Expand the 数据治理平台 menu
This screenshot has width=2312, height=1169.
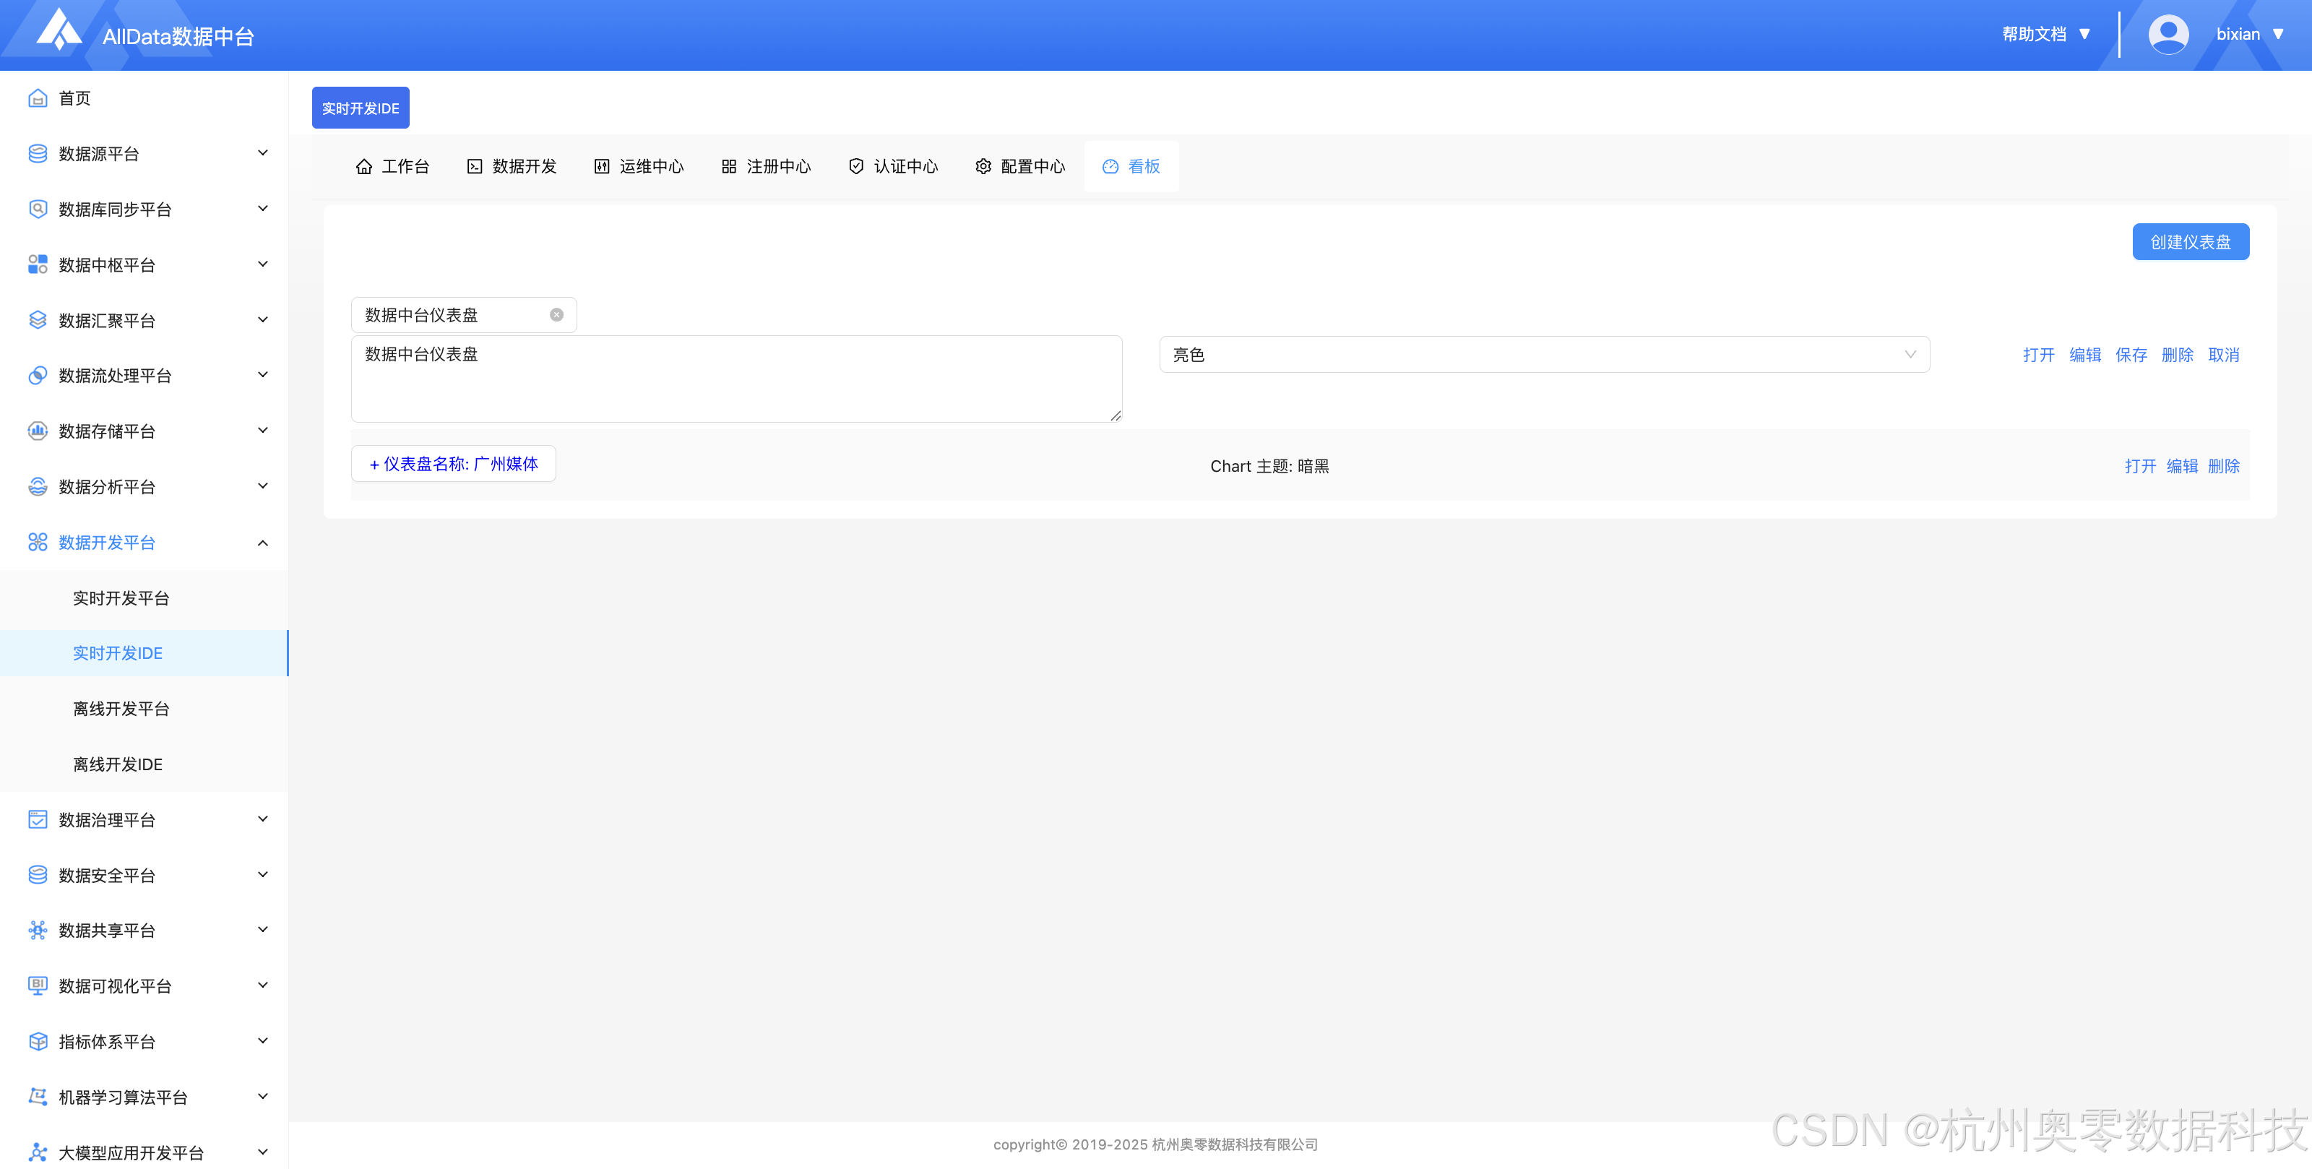[x=262, y=819]
